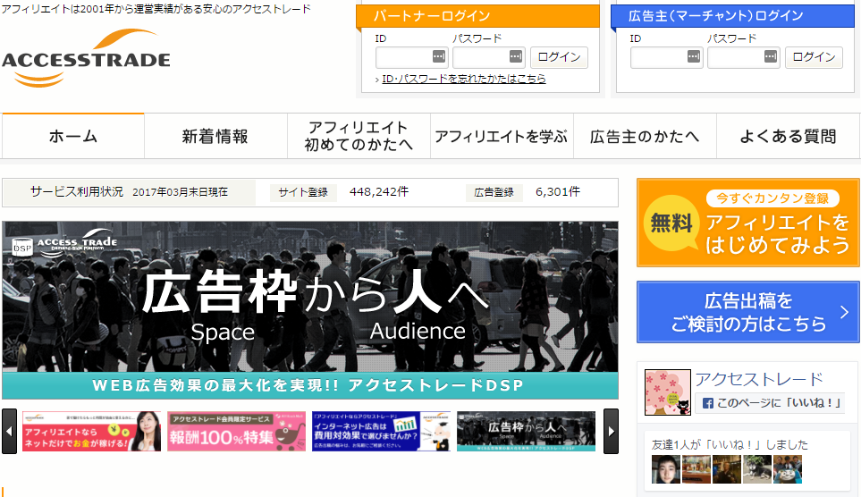Click the tagline text above the logo

156,9
